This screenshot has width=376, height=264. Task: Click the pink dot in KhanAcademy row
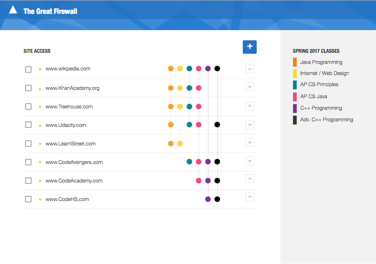pos(199,88)
